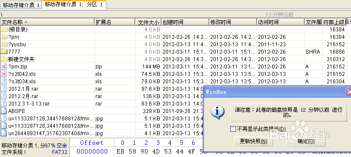Click the 2012.3.1-3.13.rar file icon

pos(4,103)
